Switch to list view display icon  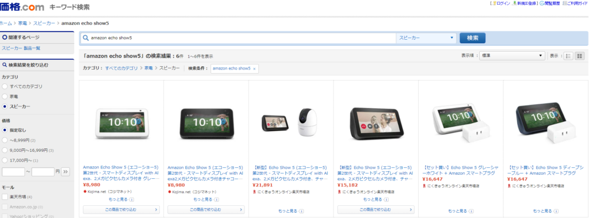point(568,56)
